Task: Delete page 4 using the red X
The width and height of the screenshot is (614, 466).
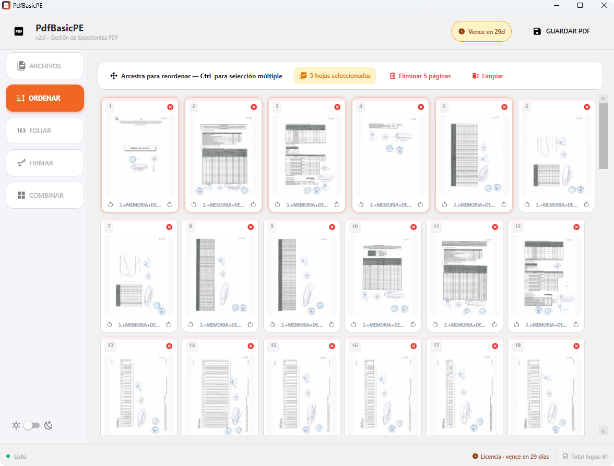Action: pyautogui.click(x=421, y=107)
